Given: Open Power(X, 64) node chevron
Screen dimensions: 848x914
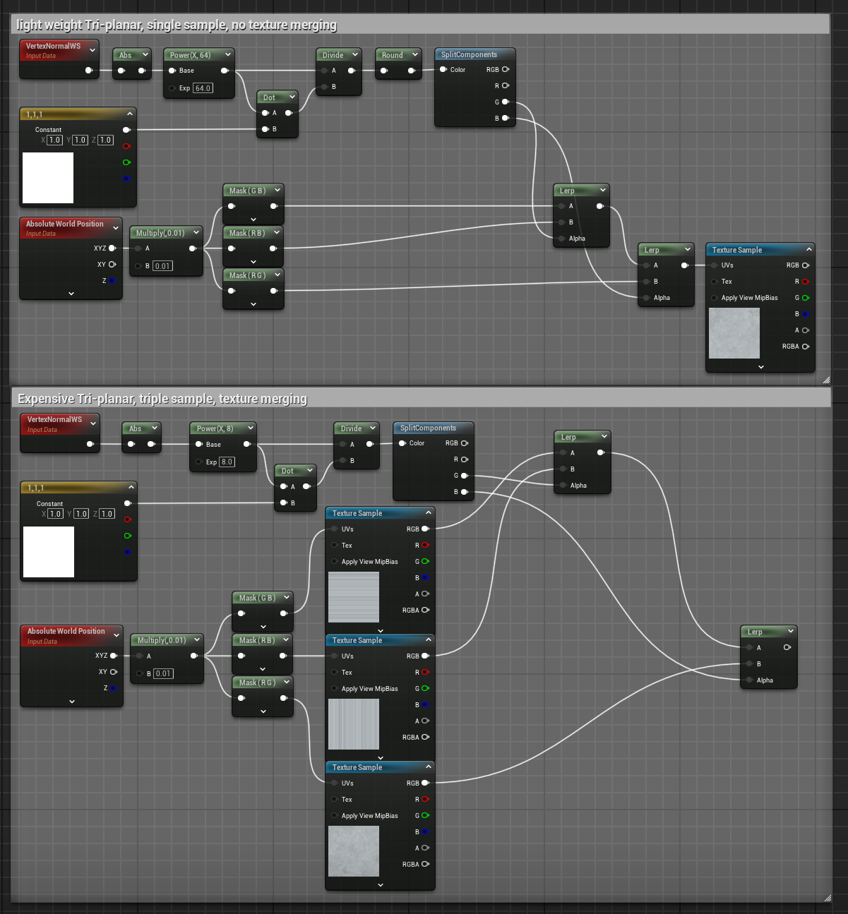Looking at the screenshot, I should [x=227, y=54].
